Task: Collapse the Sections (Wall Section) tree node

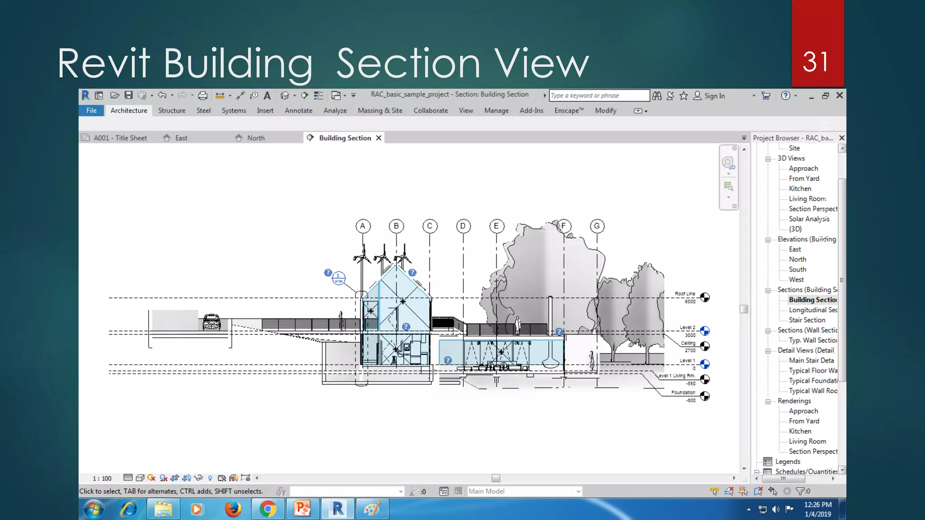Action: click(768, 331)
